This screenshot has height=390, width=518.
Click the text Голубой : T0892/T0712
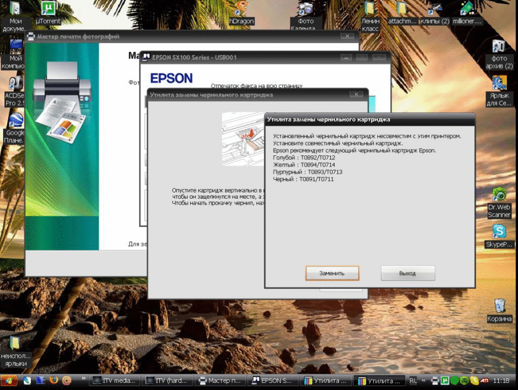coord(304,157)
